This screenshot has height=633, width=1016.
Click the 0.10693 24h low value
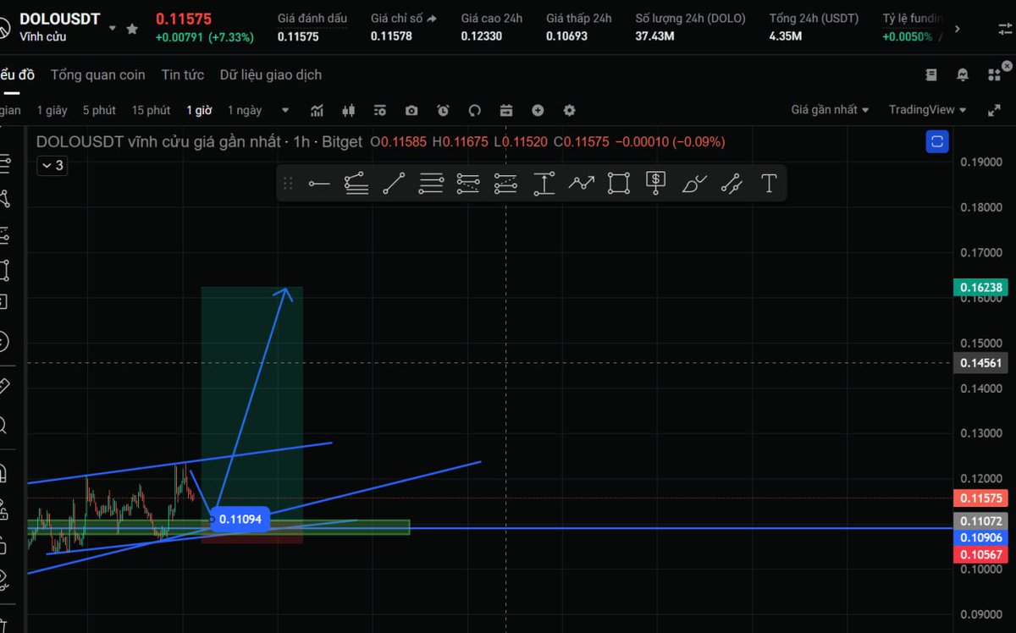pos(566,36)
